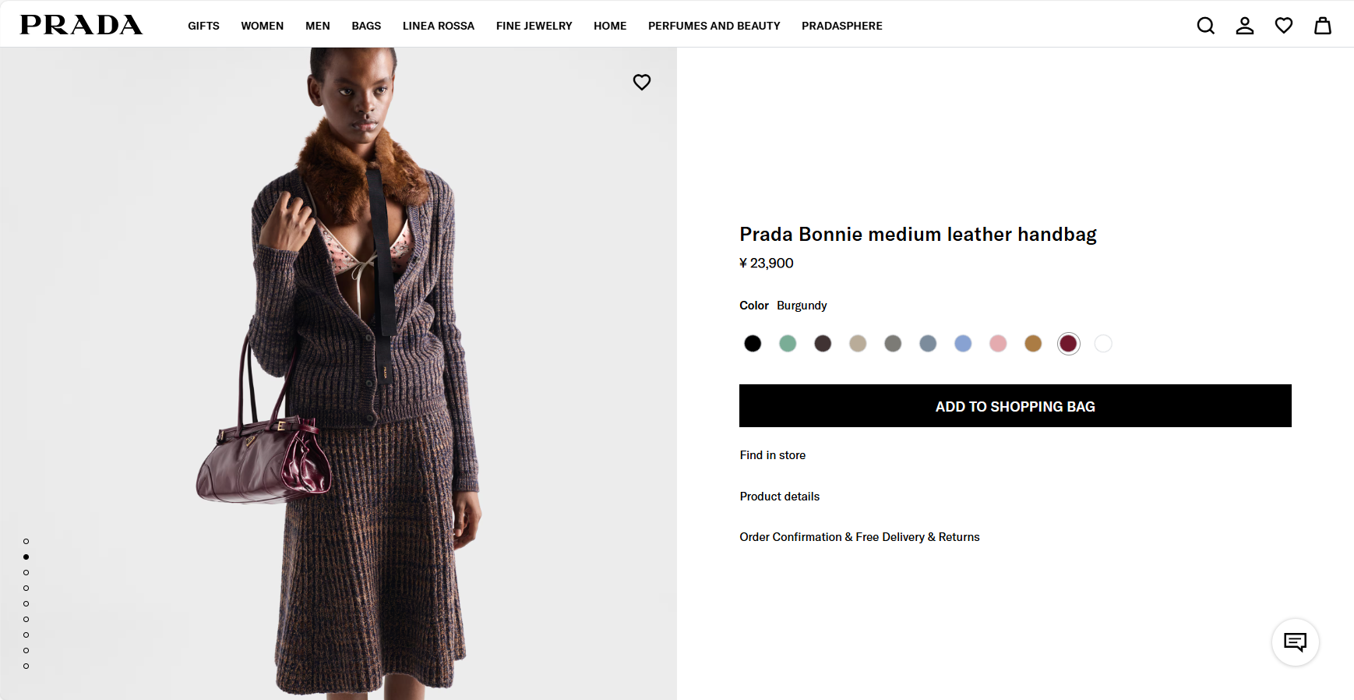1354x700 pixels.
Task: Click the model product image
Action: (338, 373)
